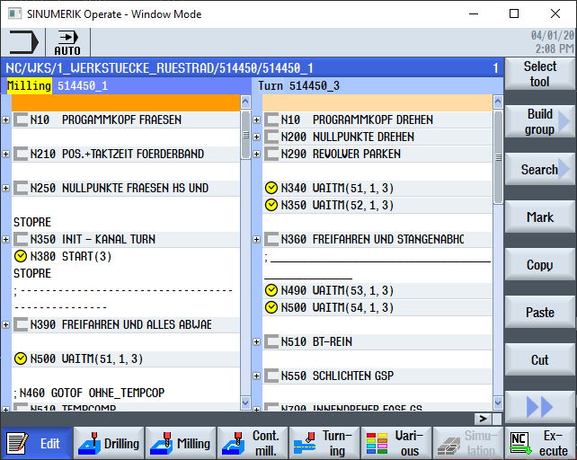
Task: Click the Turn pane scroll down arrow
Action: point(498,402)
